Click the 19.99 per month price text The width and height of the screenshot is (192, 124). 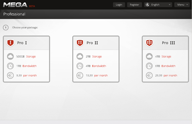97,75
